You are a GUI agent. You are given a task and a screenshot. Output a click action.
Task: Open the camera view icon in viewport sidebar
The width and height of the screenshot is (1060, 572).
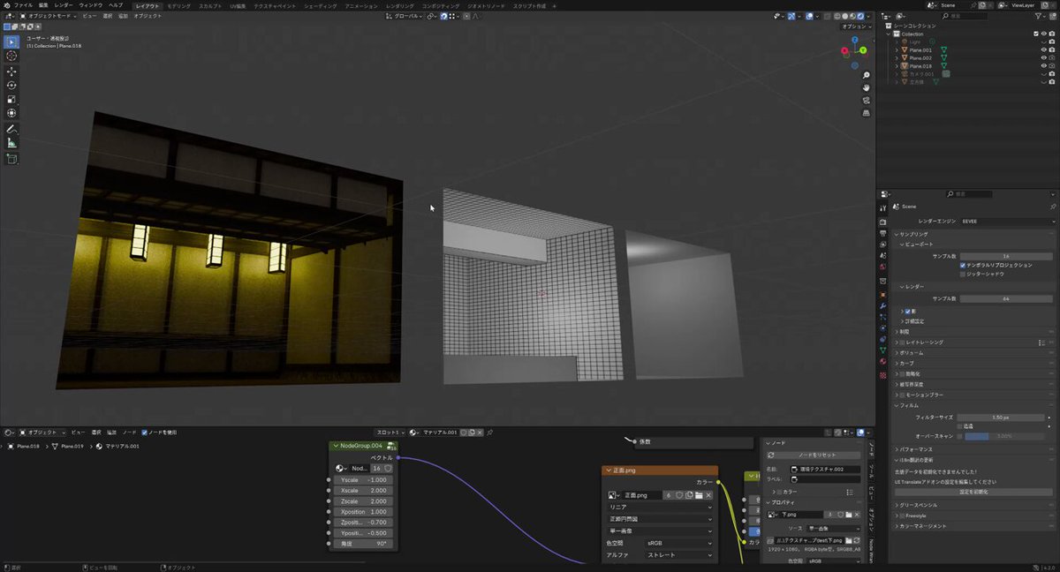pyautogui.click(x=867, y=100)
